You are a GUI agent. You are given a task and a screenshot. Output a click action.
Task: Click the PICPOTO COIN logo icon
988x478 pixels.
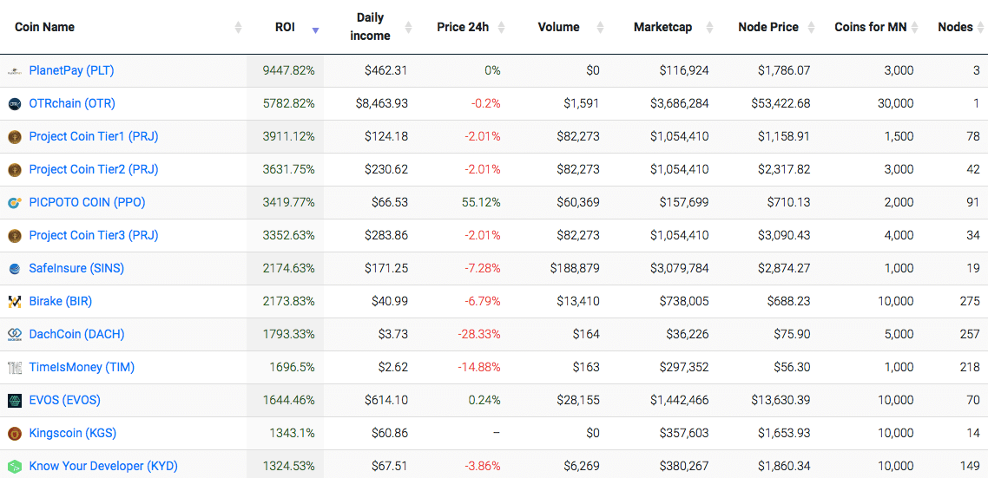click(14, 203)
